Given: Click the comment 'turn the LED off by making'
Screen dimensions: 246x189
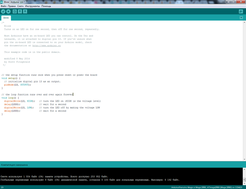Looking at the screenshot, I should (x=61, y=108).
